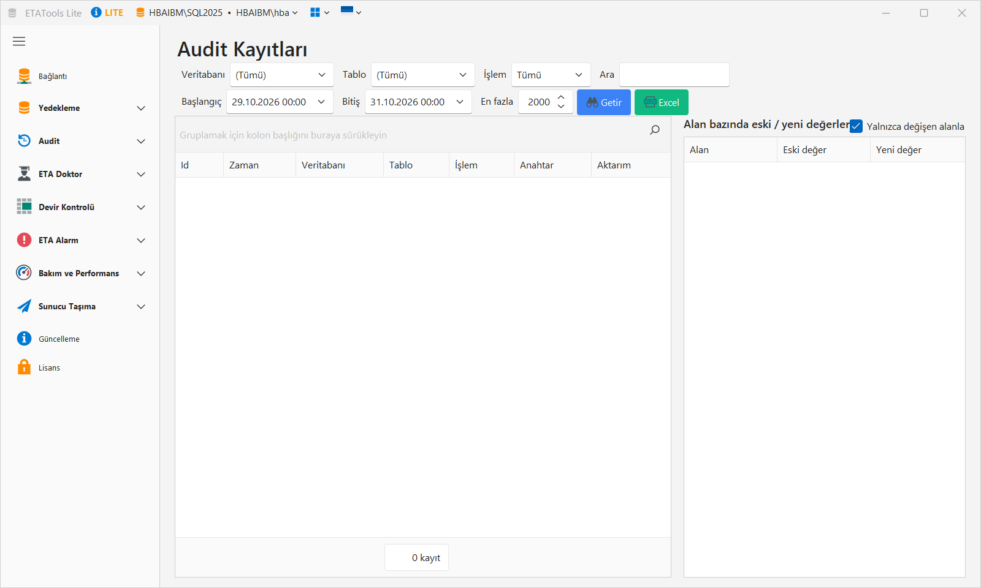Toggle the hamburger menu icon
The image size is (981, 588).
tap(19, 42)
